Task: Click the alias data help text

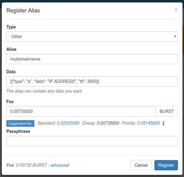Action: tap(44, 91)
